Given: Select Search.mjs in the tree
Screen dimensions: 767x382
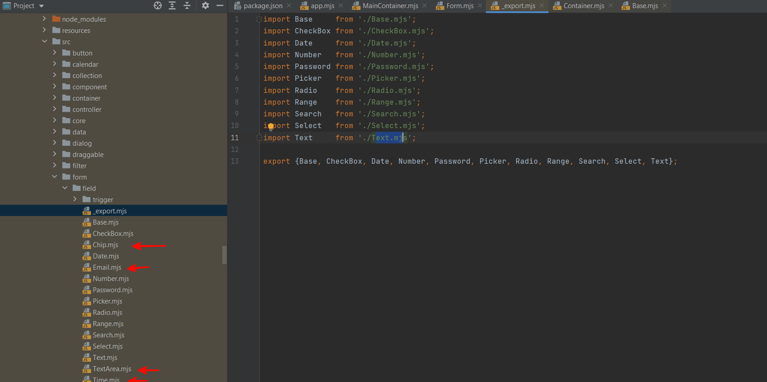Looking at the screenshot, I should click(109, 335).
